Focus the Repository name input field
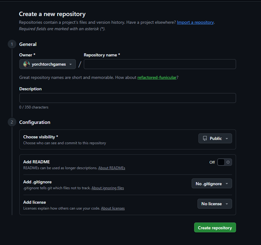 160,64
